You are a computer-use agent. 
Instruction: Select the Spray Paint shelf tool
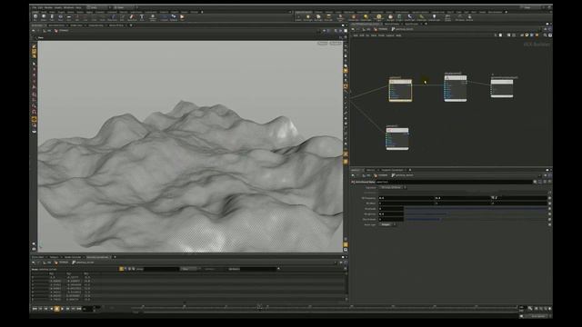click(132, 17)
